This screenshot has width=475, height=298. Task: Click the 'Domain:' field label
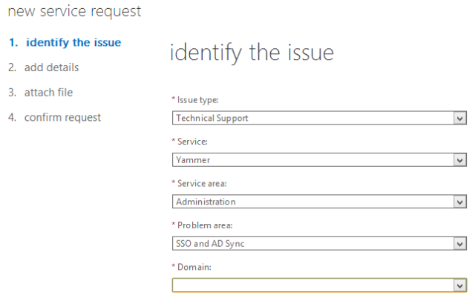coord(194,267)
